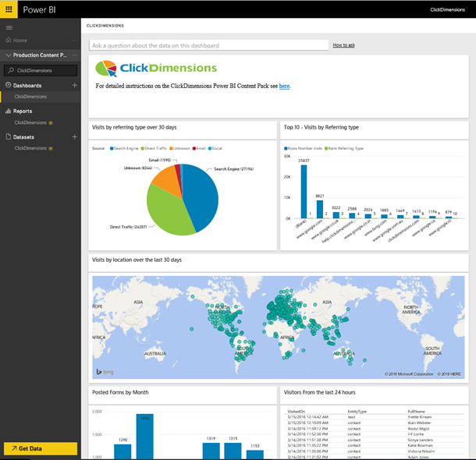The height and width of the screenshot is (460, 476).
Task: Click the ClickDimensions account name top right
Action: (447, 9)
